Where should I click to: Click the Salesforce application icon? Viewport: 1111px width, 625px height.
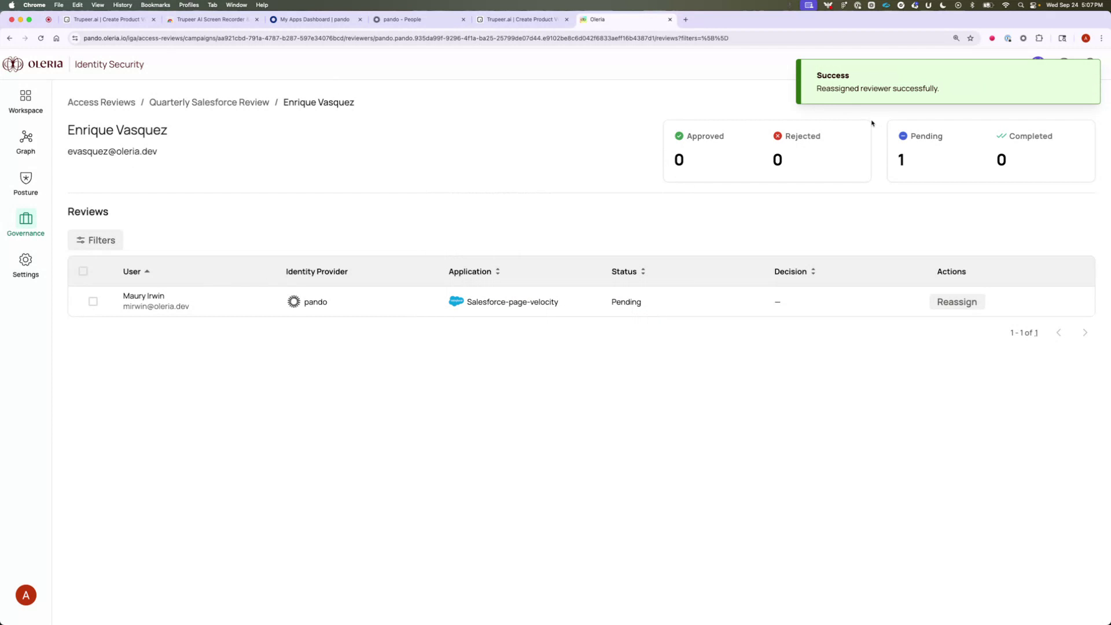pyautogui.click(x=456, y=302)
